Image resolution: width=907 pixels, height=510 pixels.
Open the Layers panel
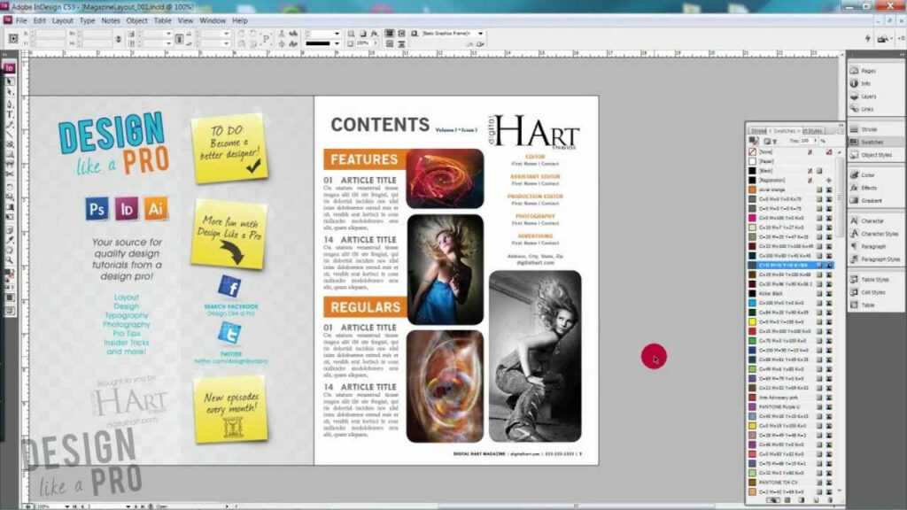click(870, 96)
